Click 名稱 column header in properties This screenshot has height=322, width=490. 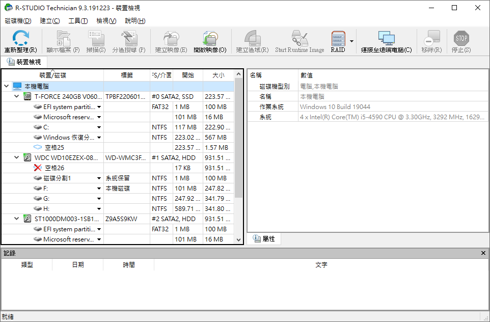(273, 75)
